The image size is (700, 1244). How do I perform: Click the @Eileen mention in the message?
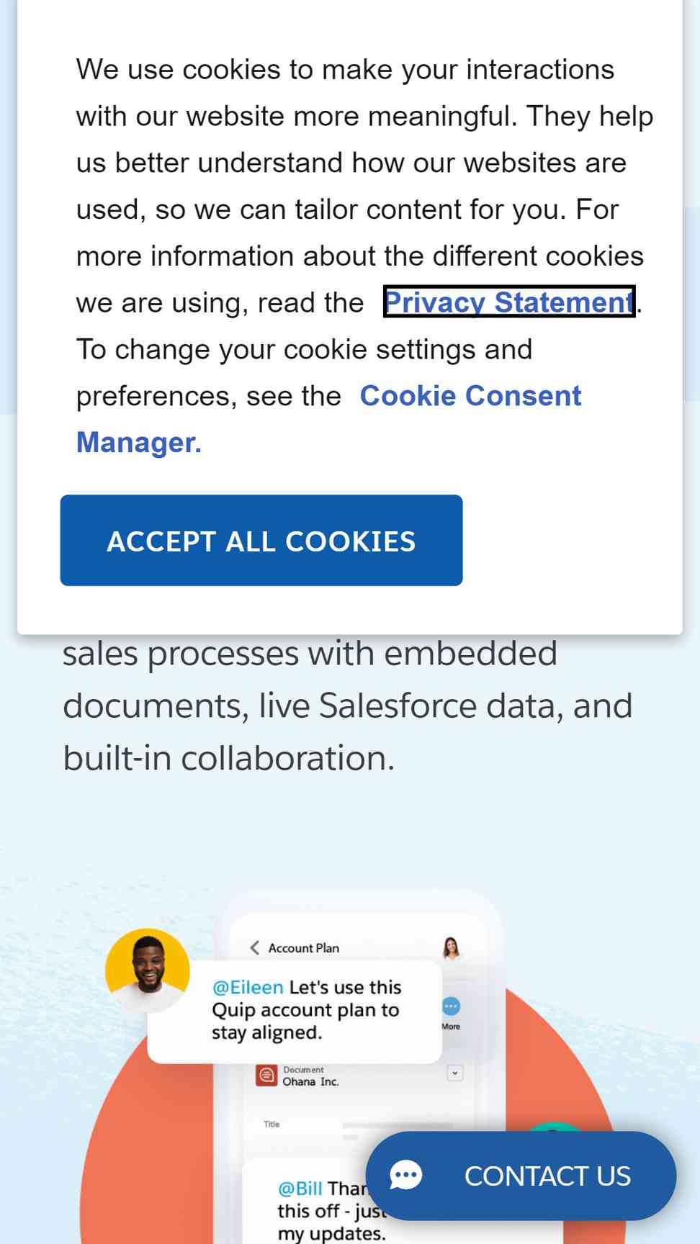coord(248,987)
